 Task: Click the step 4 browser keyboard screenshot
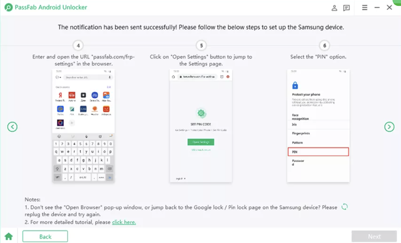coord(83,126)
